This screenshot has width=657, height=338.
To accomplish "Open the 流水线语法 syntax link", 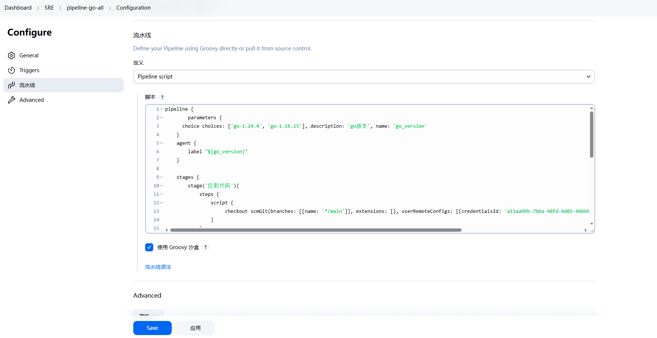I will [158, 267].
